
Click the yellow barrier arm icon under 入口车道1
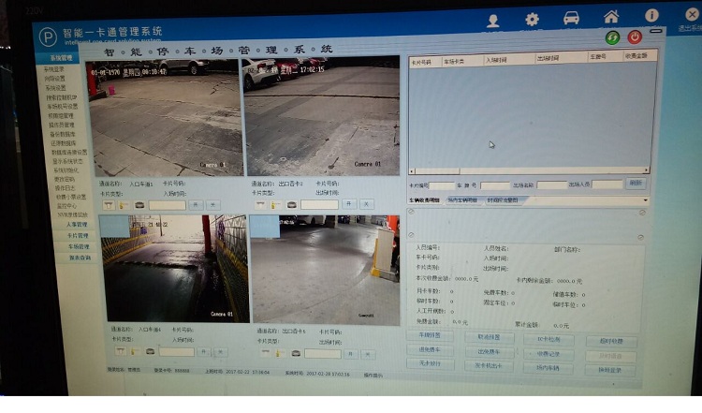[x=124, y=205]
